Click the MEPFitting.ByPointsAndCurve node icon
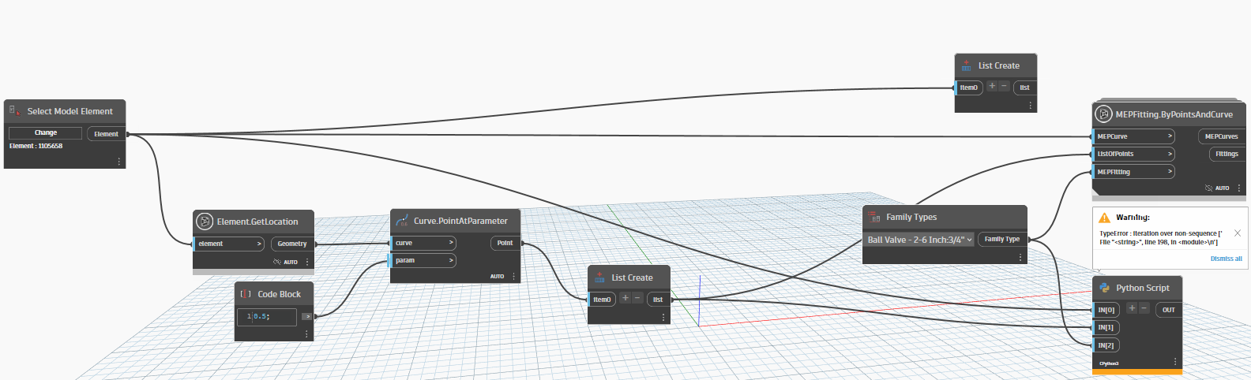 pos(1104,114)
